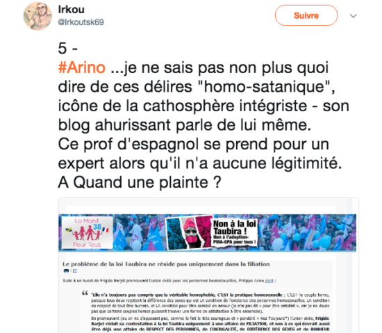Open the tweet options chevron menu
Viewport: 382px width, 333px height.
354,16
